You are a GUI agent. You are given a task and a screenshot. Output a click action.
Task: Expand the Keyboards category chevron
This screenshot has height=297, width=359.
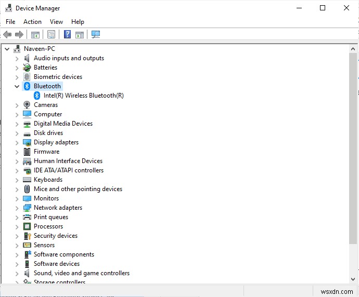(x=17, y=180)
